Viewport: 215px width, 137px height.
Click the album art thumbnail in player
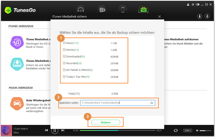pyautogui.click(x=6, y=131)
